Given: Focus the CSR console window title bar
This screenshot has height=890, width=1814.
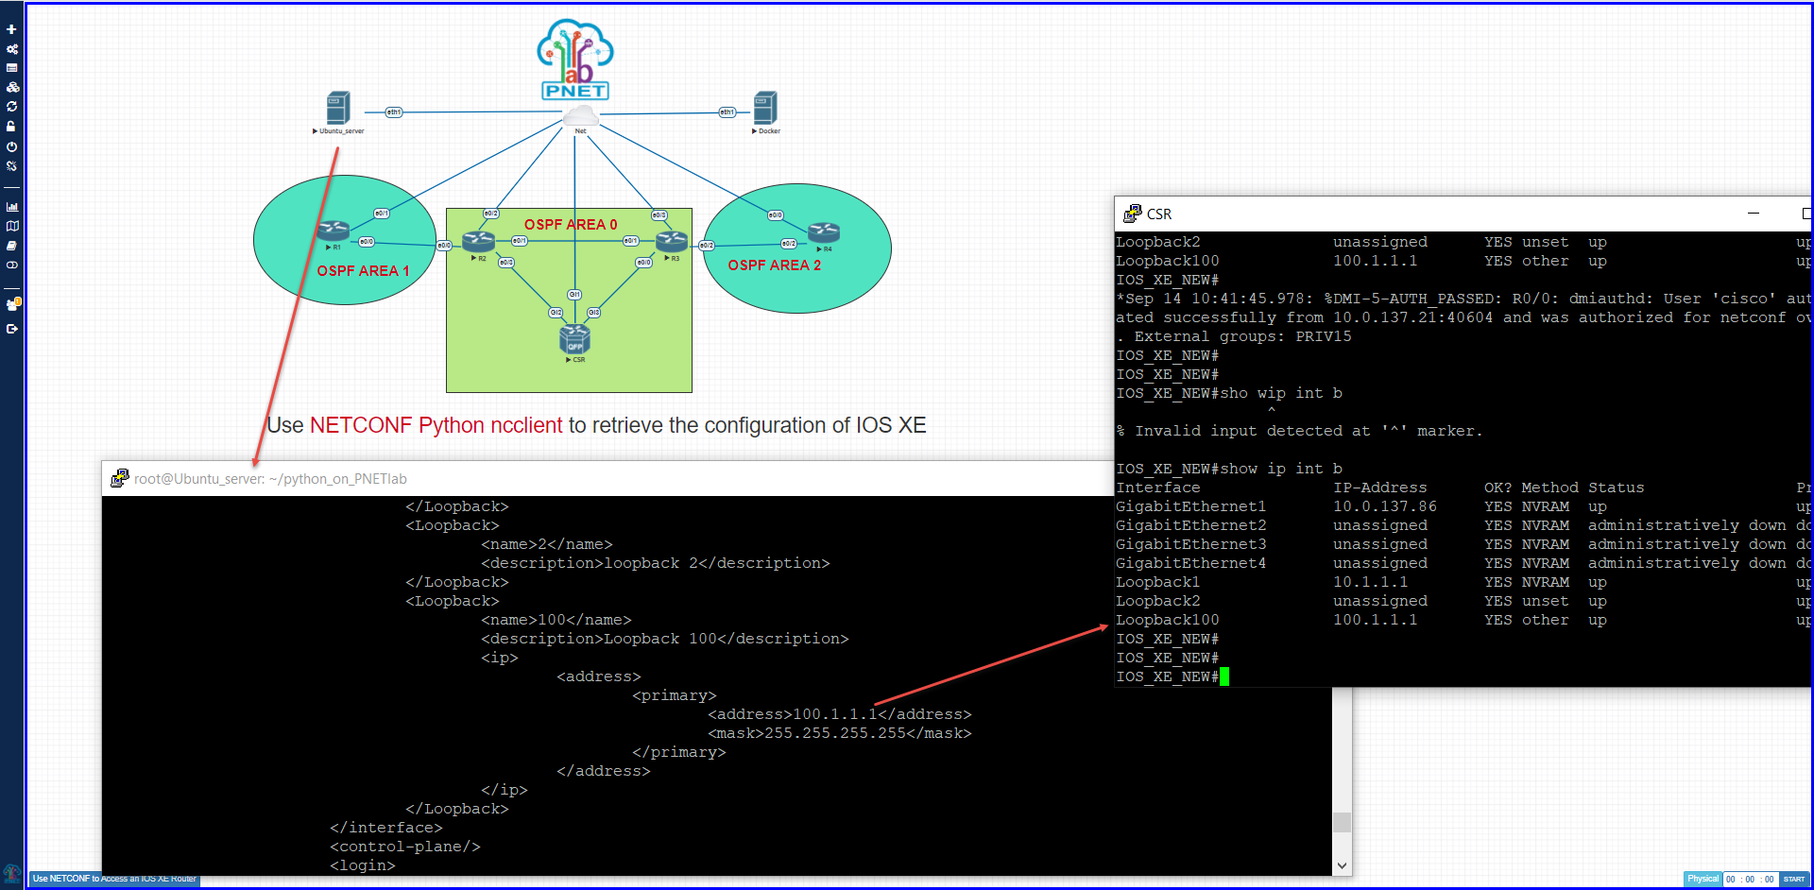Looking at the screenshot, I should tap(1417, 214).
